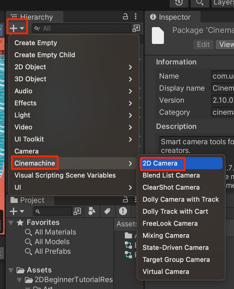
Task: Choose Target Group Camera
Action: 181,259
